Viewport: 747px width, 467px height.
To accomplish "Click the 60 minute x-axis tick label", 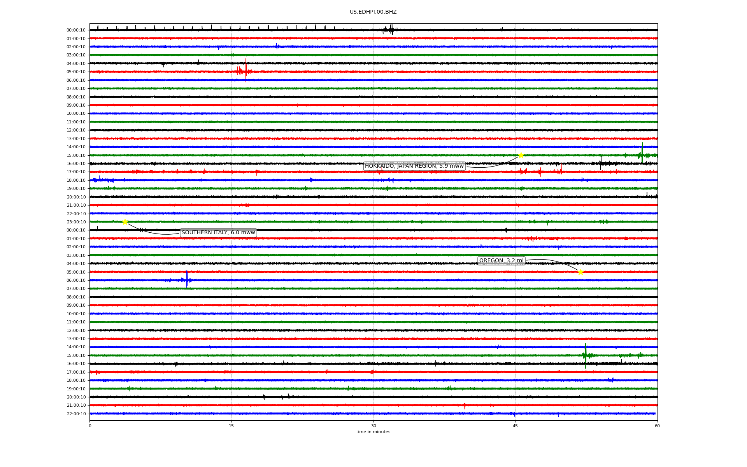I will click(657, 426).
